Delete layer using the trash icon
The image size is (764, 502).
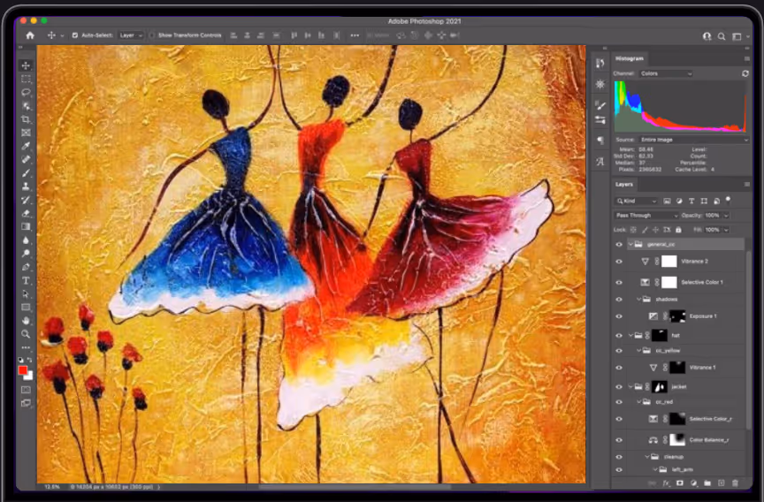pyautogui.click(x=735, y=483)
